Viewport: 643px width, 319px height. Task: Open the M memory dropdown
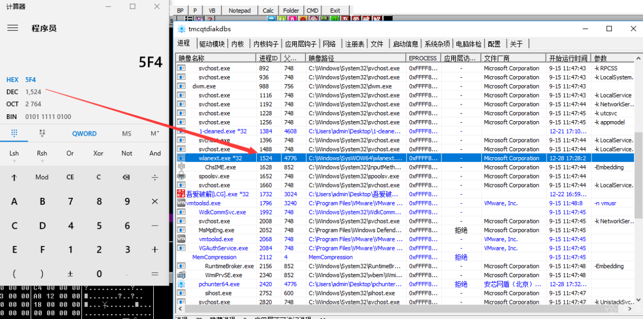coord(155,133)
